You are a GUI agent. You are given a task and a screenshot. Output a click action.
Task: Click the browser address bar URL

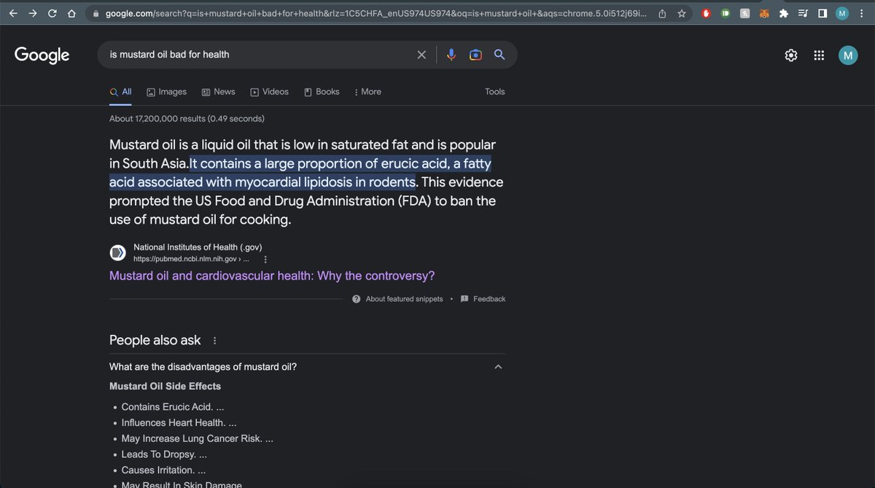coord(376,14)
